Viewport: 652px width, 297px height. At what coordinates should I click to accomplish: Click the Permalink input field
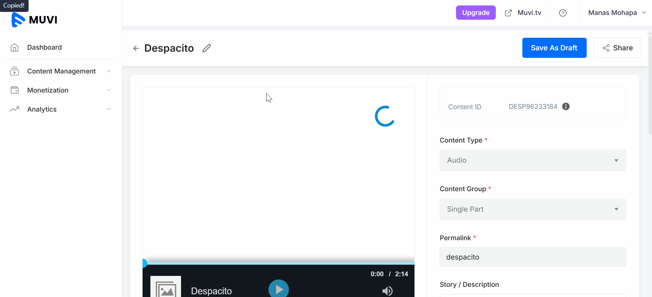pyautogui.click(x=533, y=257)
